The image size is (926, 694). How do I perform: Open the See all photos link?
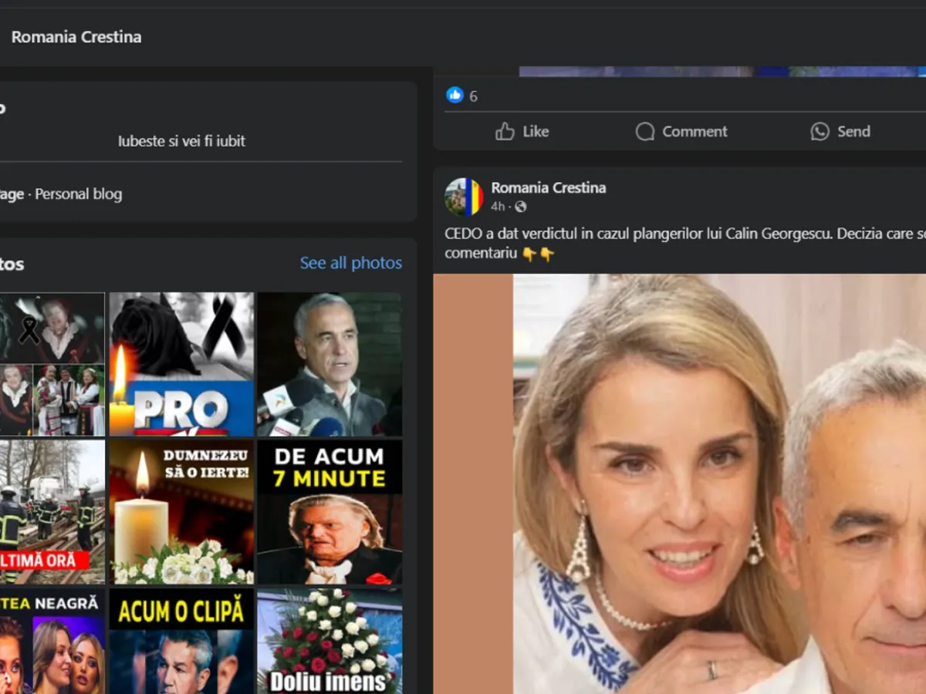(x=350, y=263)
